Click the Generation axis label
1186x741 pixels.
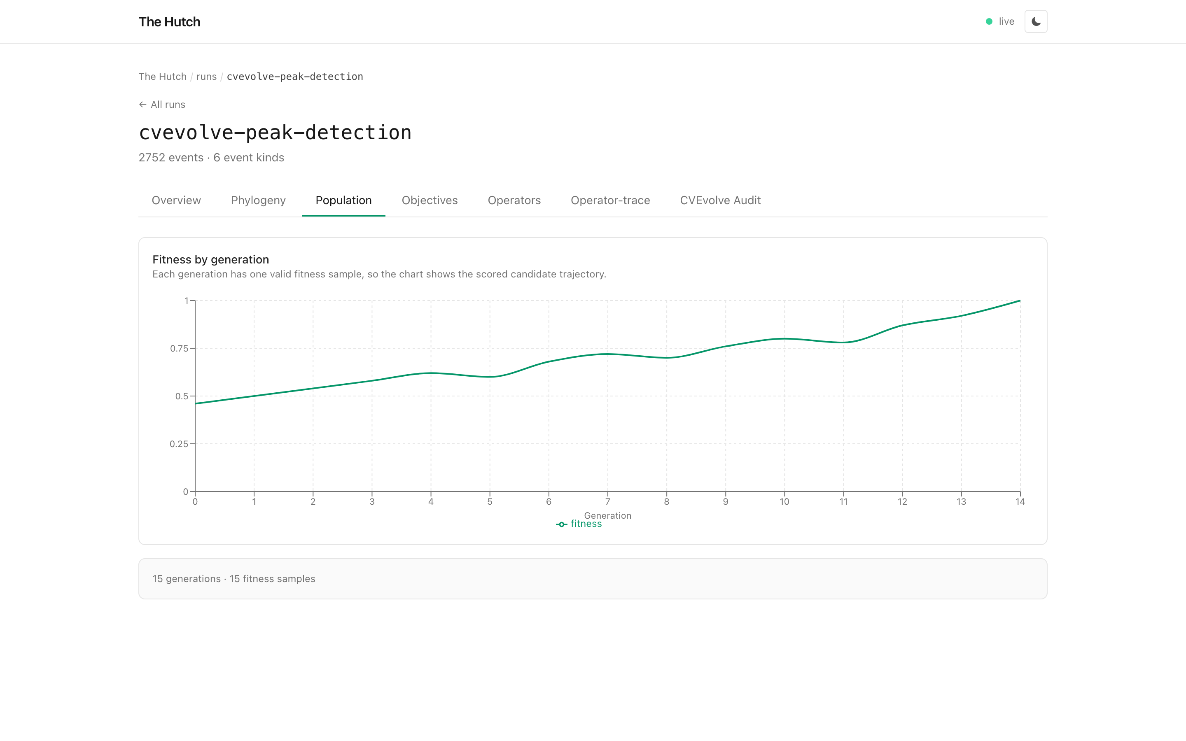point(608,515)
